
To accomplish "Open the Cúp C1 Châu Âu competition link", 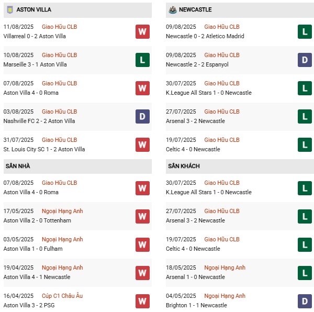I will [62, 296].
